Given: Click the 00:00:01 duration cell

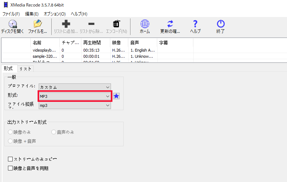Looking at the screenshot, I should pyautogui.click(x=91, y=56).
